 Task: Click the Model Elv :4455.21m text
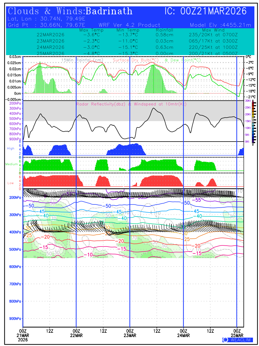pyautogui.click(x=220, y=25)
